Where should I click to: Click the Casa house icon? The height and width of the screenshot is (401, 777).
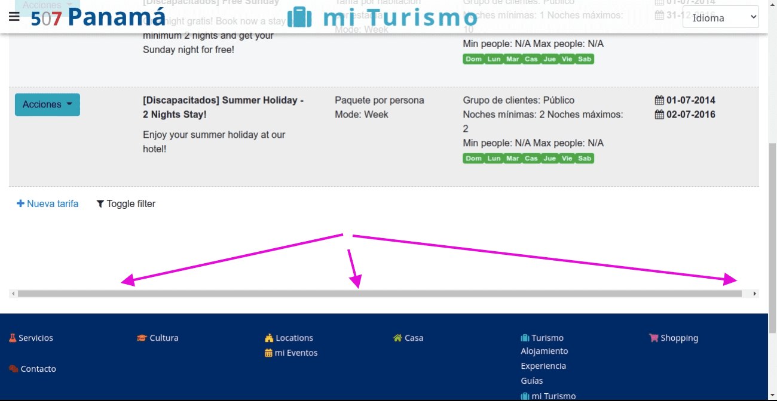click(x=397, y=338)
